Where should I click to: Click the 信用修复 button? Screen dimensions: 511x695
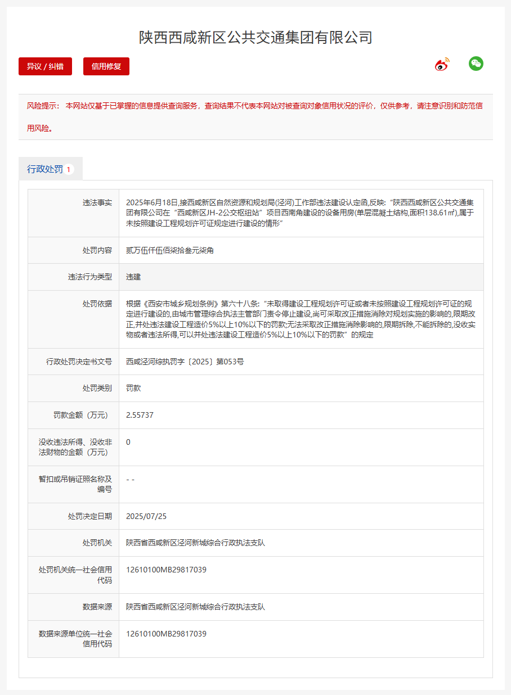106,66
